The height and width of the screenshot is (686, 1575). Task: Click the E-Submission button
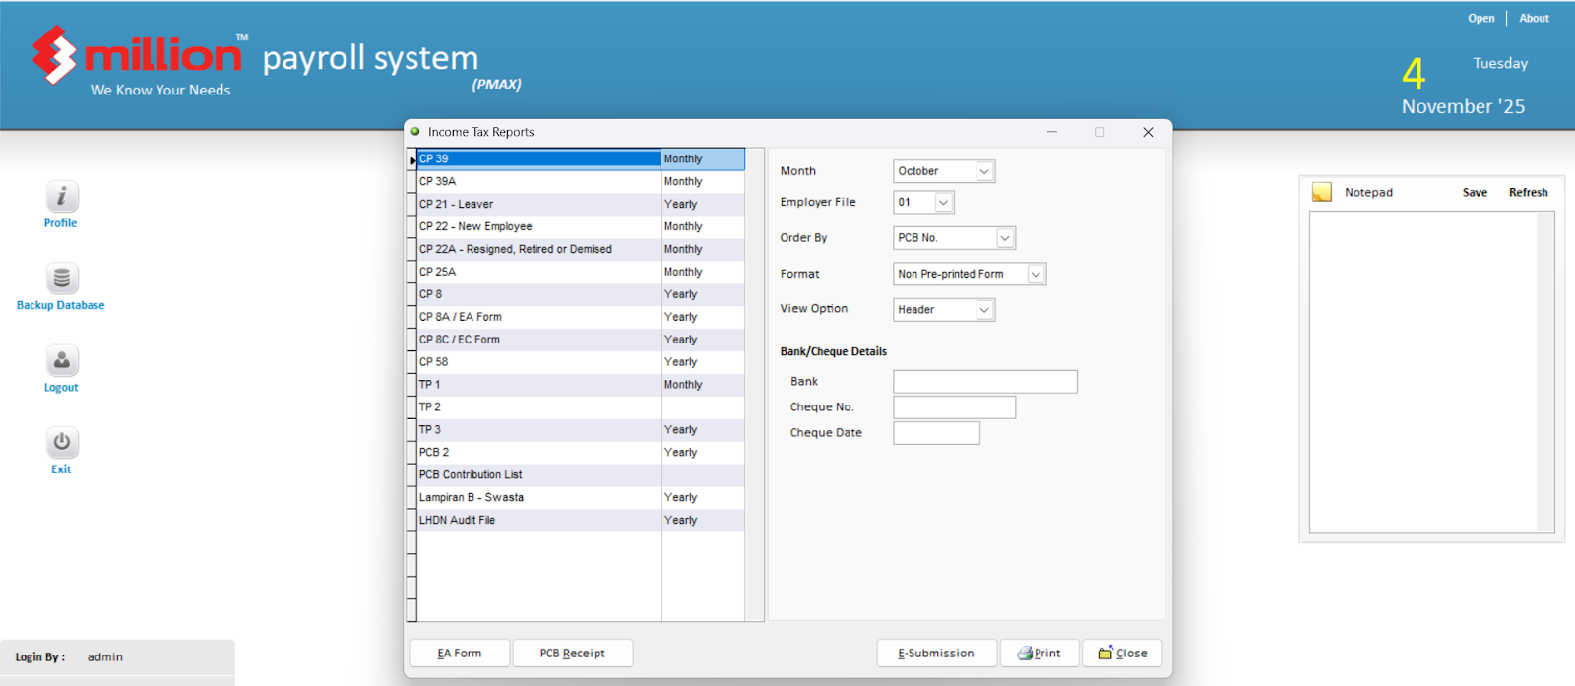pos(935,654)
